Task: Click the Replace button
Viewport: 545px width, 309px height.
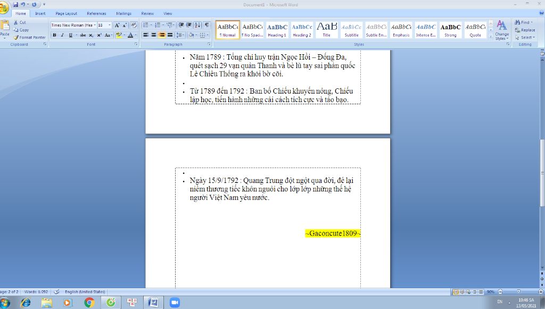Action: coord(525,30)
